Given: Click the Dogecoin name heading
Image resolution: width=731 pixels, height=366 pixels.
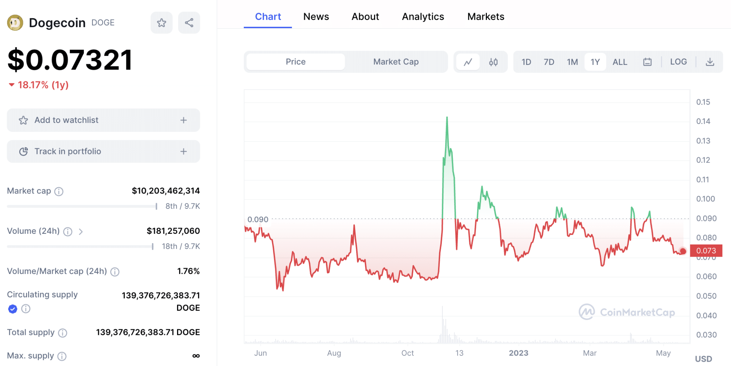Looking at the screenshot, I should (x=57, y=23).
